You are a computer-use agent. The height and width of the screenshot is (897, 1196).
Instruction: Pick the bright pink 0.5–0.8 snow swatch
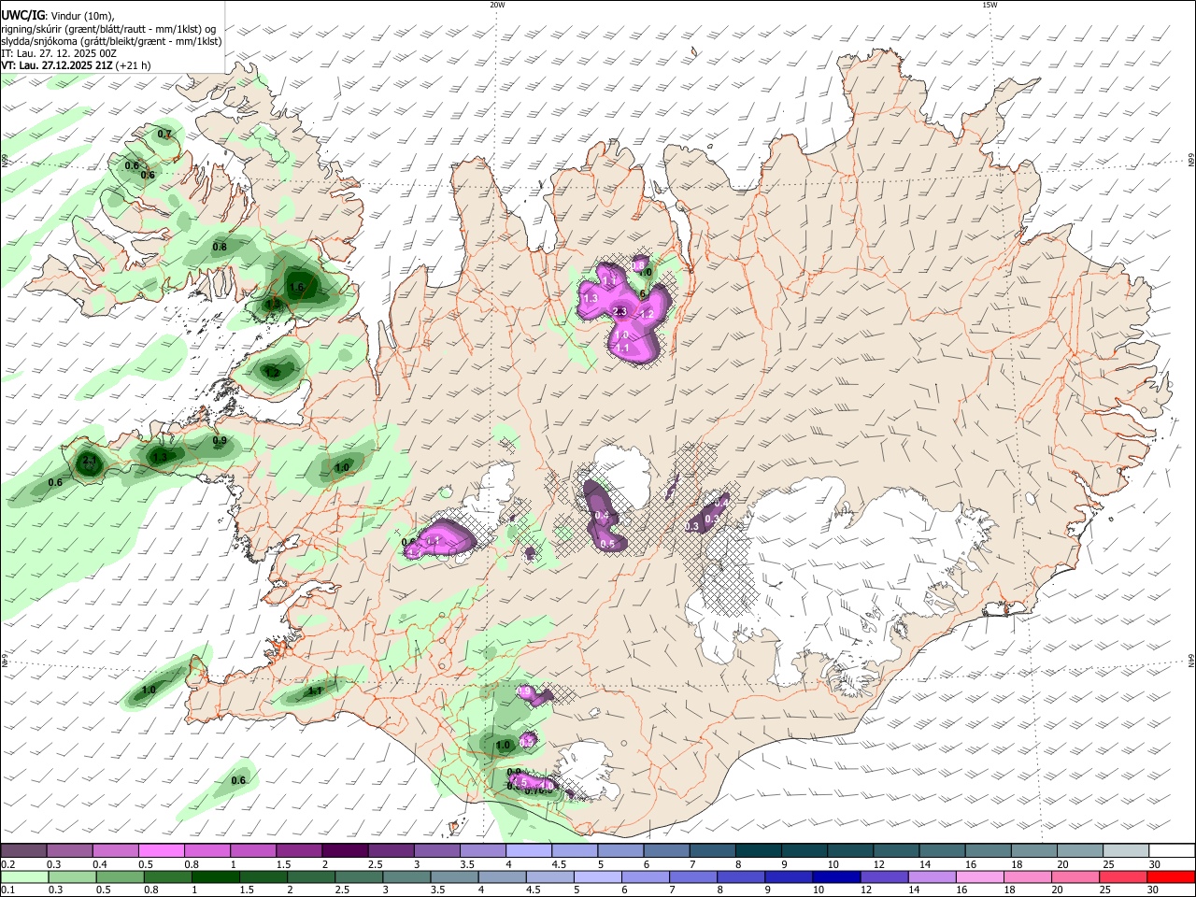click(x=161, y=851)
